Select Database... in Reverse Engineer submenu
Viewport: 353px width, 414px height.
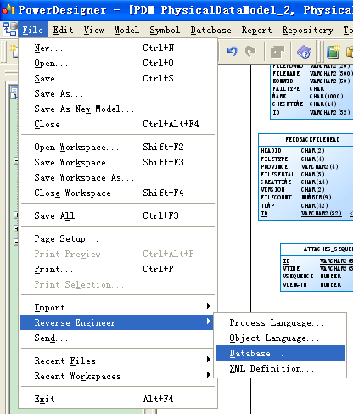coord(280,353)
